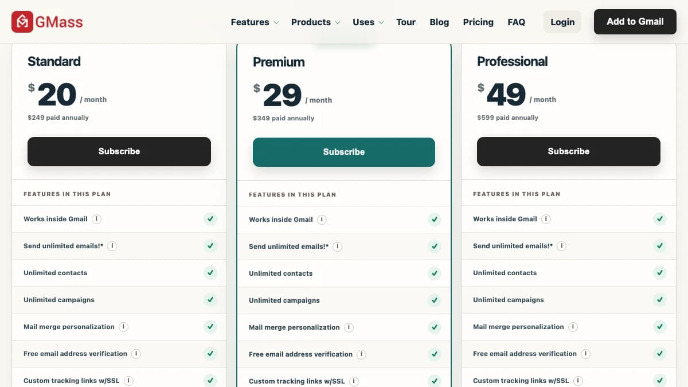
Task: Click Premium Unlimited campaigns checkmark
Action: [435, 300]
